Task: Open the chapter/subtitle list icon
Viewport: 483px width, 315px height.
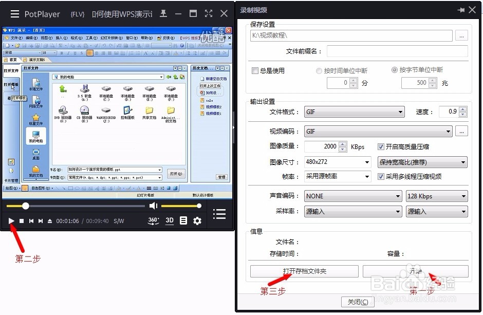Action: point(183,220)
